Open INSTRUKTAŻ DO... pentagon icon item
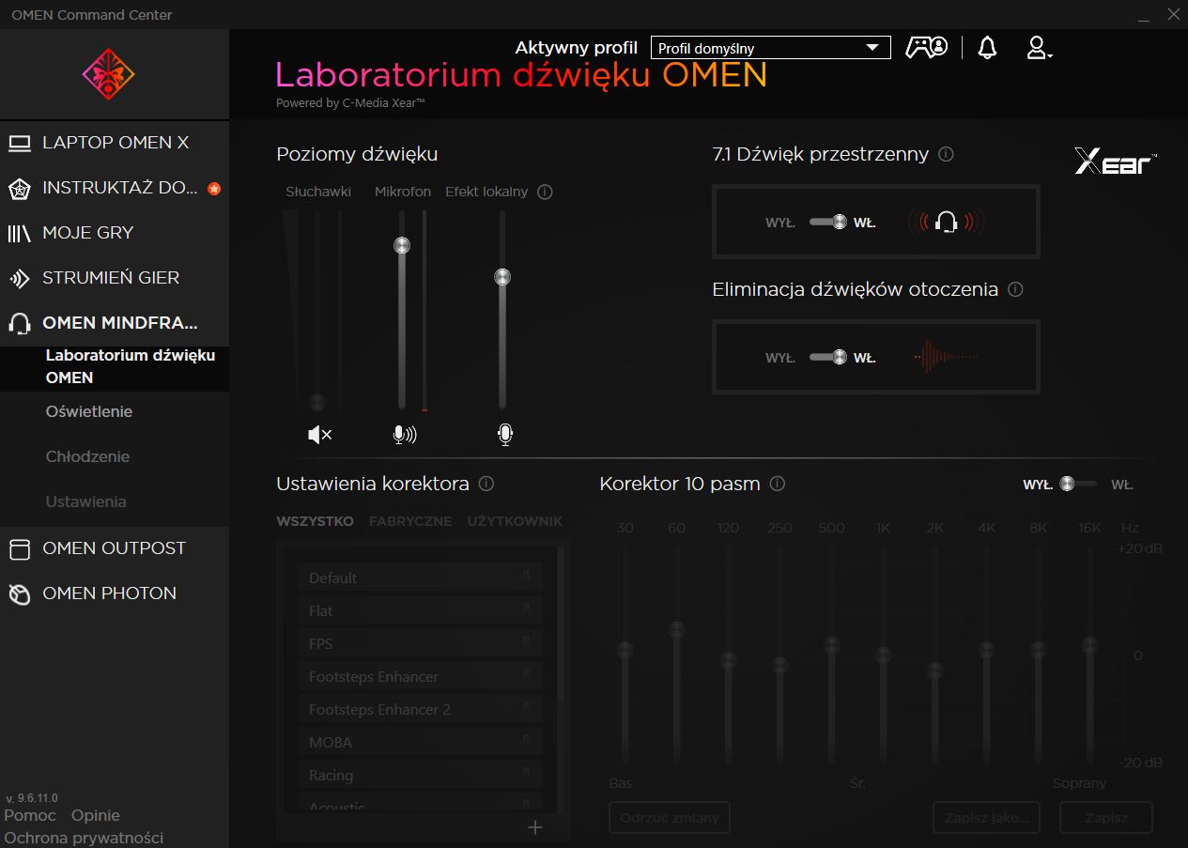1188x848 pixels. 20,189
